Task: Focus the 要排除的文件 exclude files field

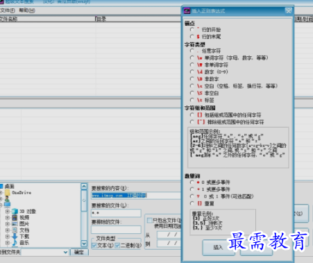Action: 116,230
